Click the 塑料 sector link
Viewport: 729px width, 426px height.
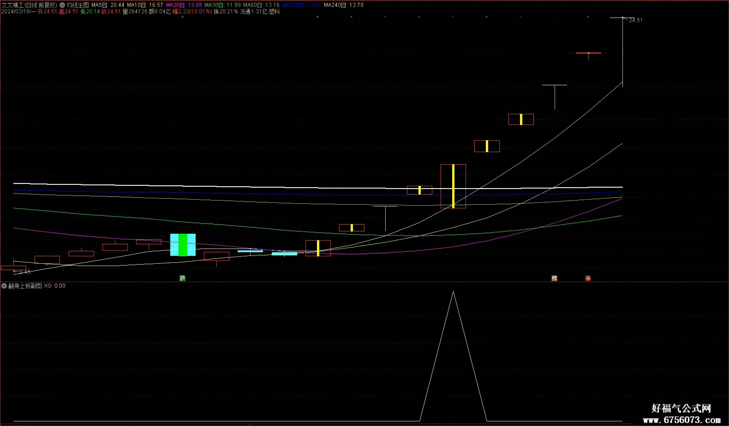(275, 12)
